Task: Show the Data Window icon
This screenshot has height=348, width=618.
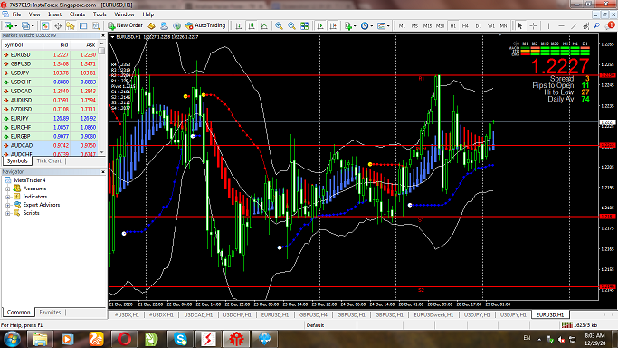Action: click(x=58, y=25)
